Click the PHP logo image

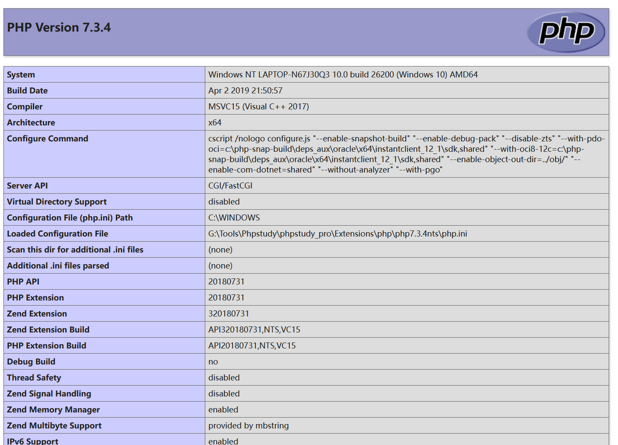[x=566, y=32]
